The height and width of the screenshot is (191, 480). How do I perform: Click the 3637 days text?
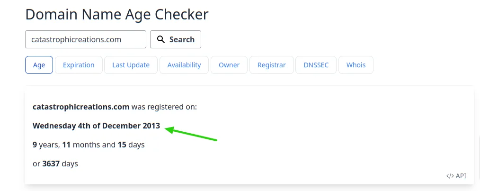(60, 164)
